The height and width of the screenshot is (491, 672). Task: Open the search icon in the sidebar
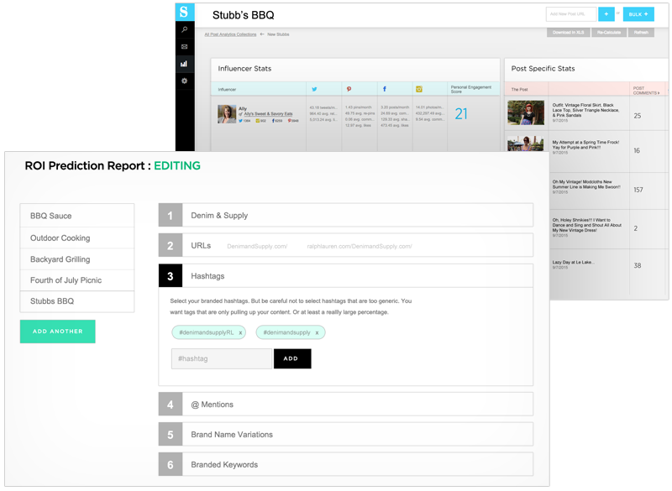185,29
